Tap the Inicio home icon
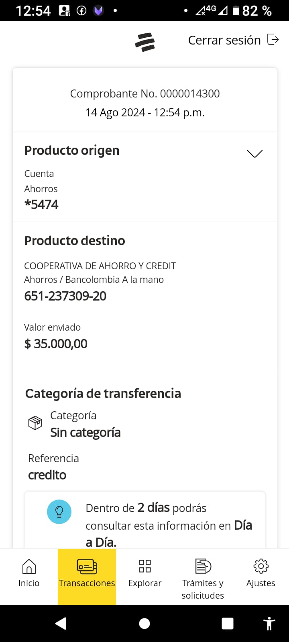 pyautogui.click(x=29, y=567)
